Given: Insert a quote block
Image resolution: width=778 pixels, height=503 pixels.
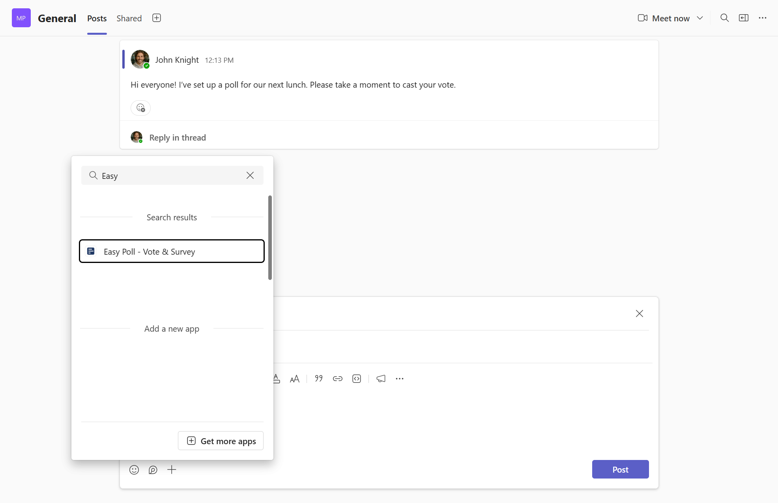Looking at the screenshot, I should [319, 379].
